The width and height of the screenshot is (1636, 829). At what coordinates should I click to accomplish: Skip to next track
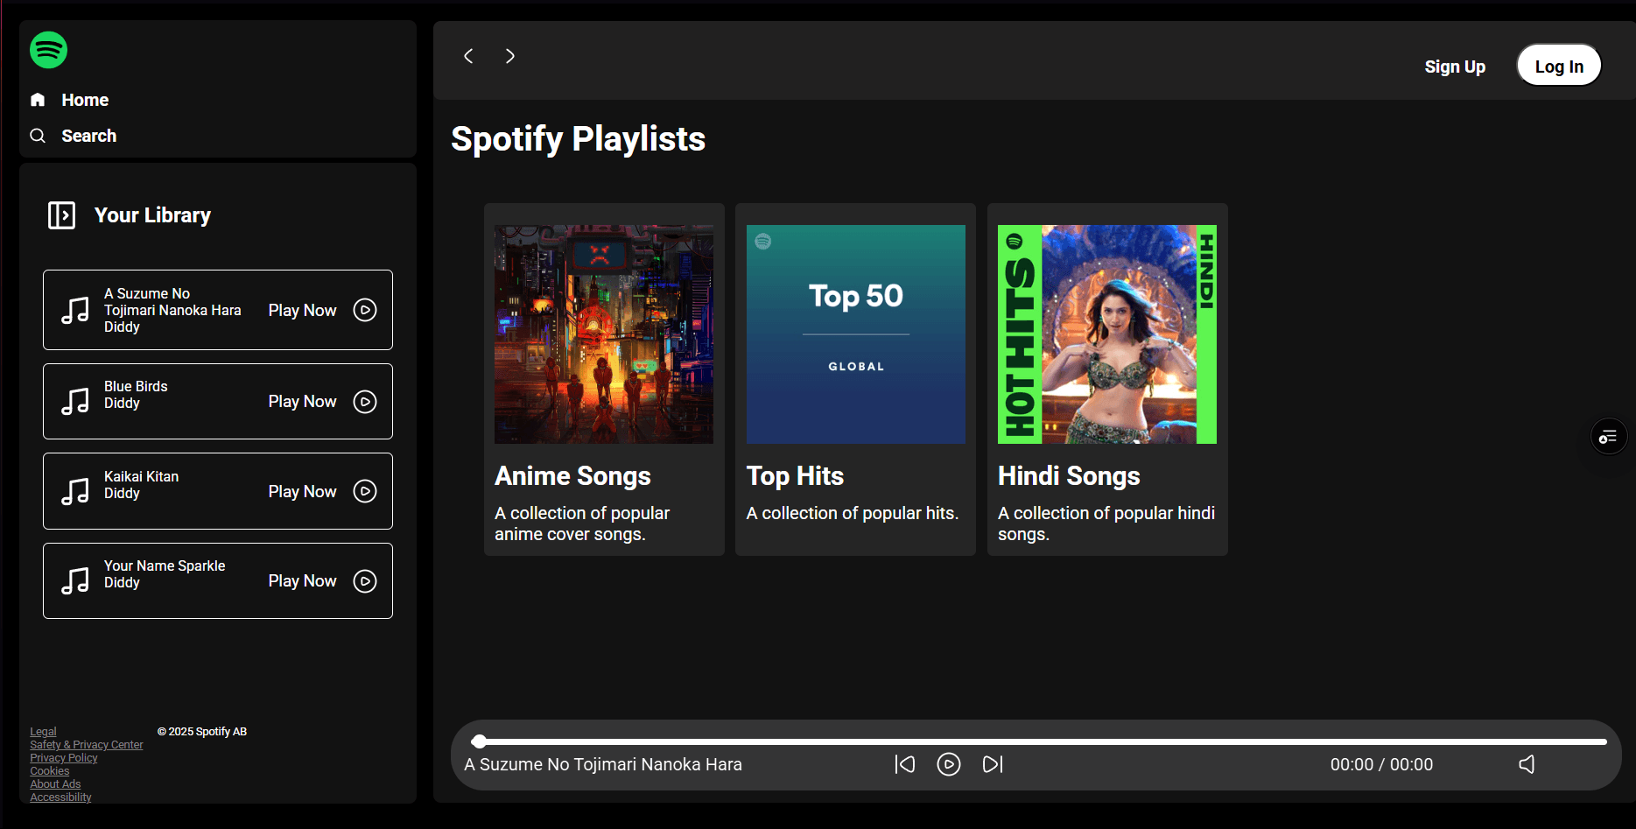tap(993, 764)
